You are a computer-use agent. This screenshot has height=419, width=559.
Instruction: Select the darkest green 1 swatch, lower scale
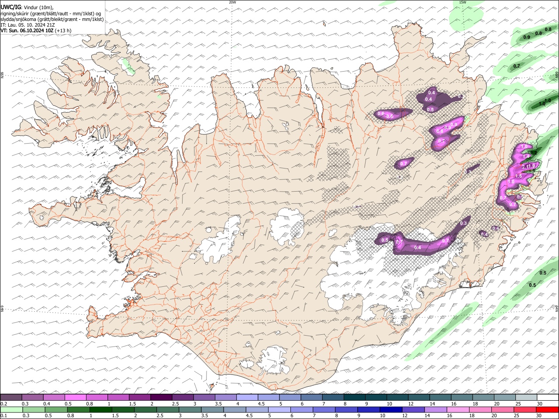(100, 409)
